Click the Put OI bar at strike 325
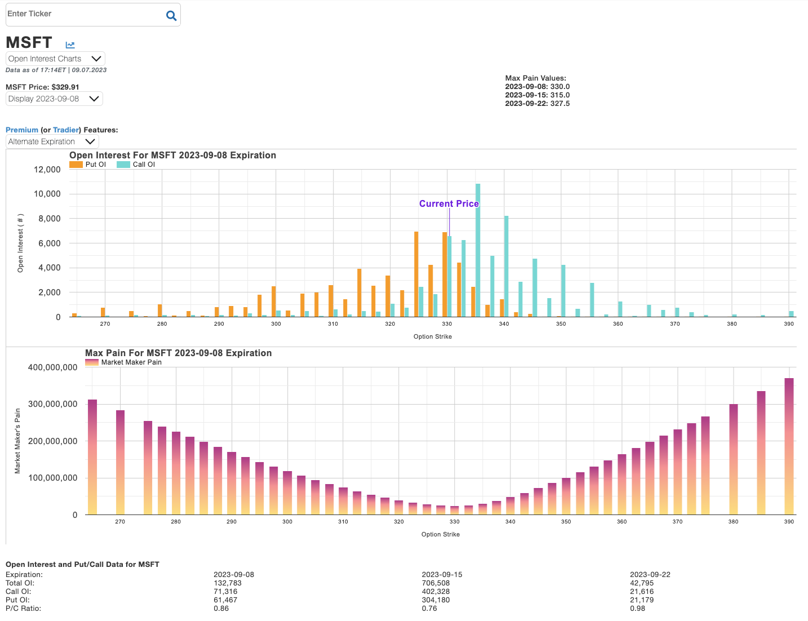 point(416,274)
